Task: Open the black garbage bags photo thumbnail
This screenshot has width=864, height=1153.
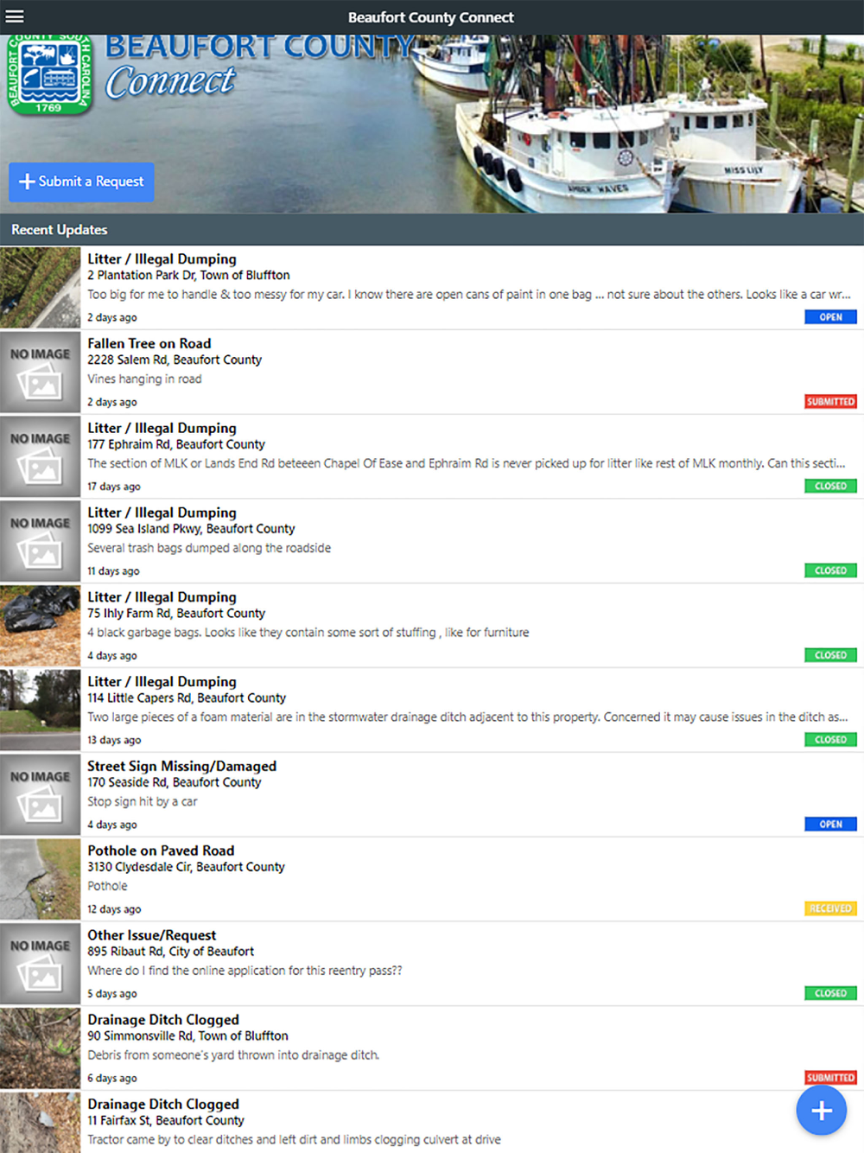Action: [x=41, y=627]
